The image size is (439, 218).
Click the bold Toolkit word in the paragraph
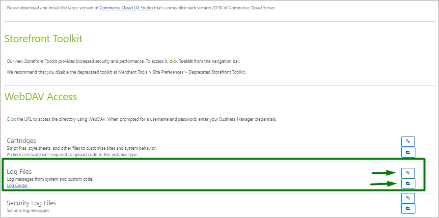click(x=186, y=61)
